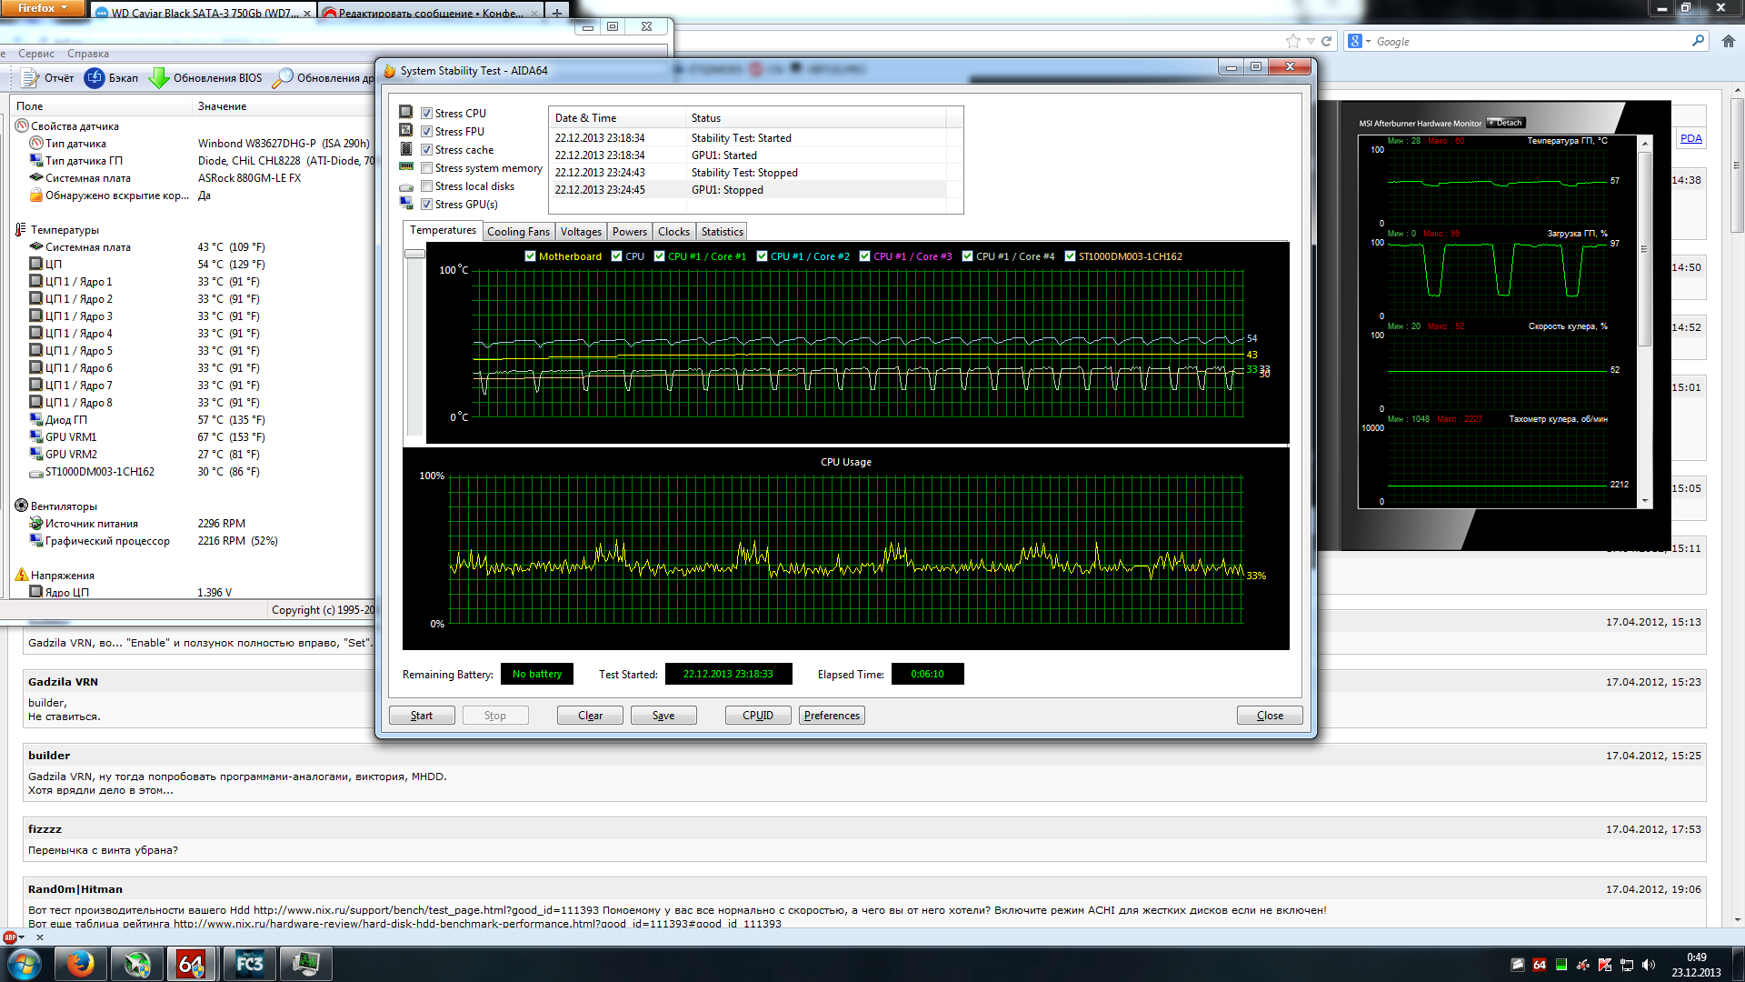1745x982 pixels.
Task: Click the Report (Отчёт) toolbar icon
Action: click(x=30, y=78)
